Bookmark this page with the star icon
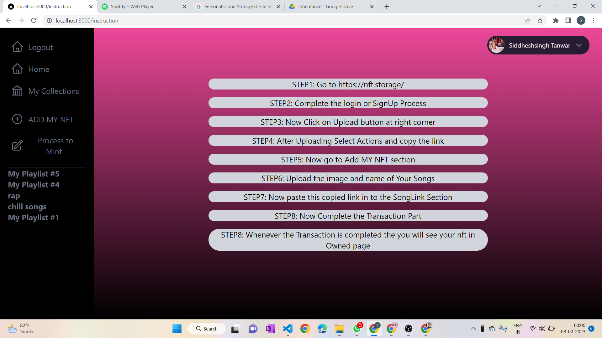Image resolution: width=602 pixels, height=338 pixels. pyautogui.click(x=540, y=21)
